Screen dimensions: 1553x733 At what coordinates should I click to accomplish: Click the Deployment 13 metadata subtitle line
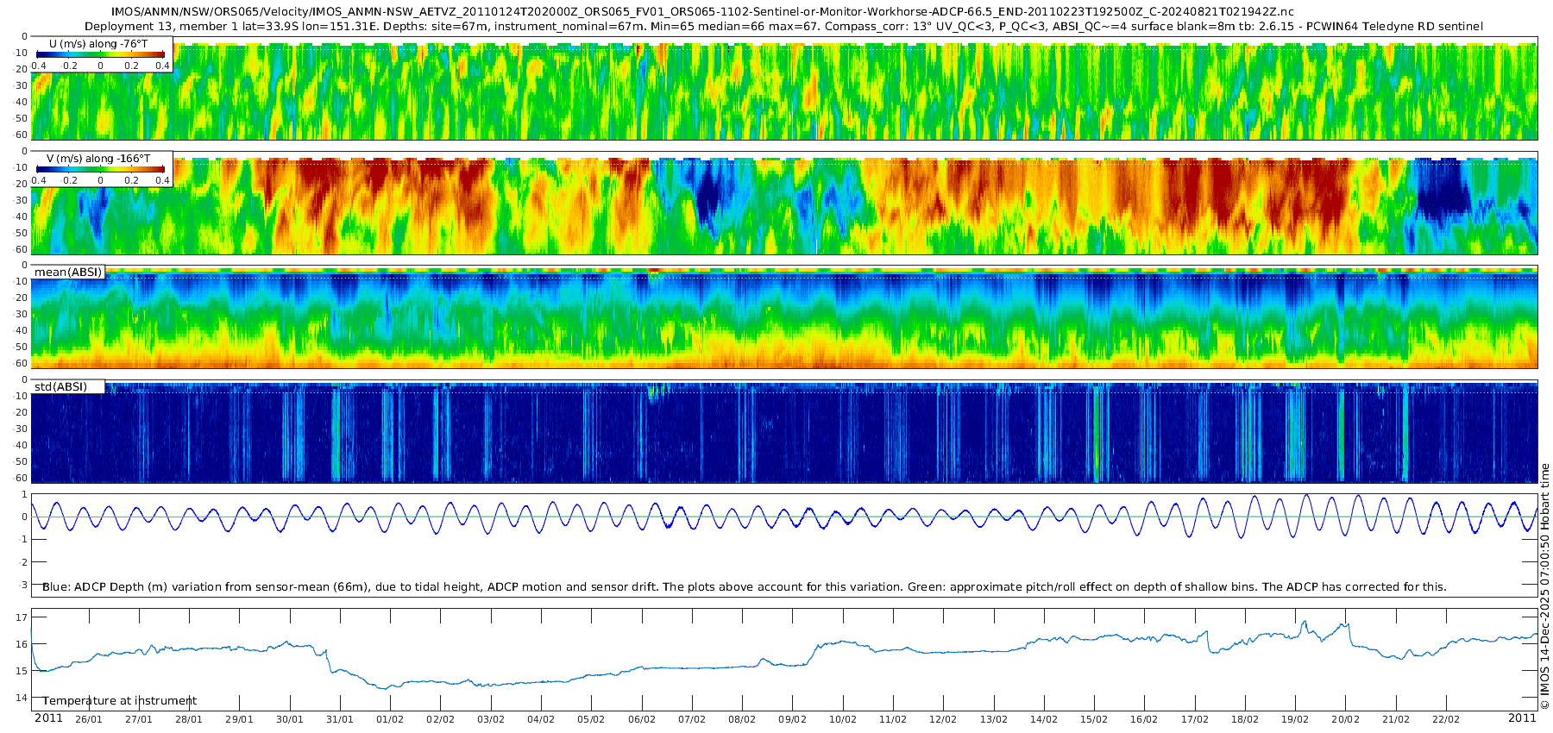click(783, 26)
